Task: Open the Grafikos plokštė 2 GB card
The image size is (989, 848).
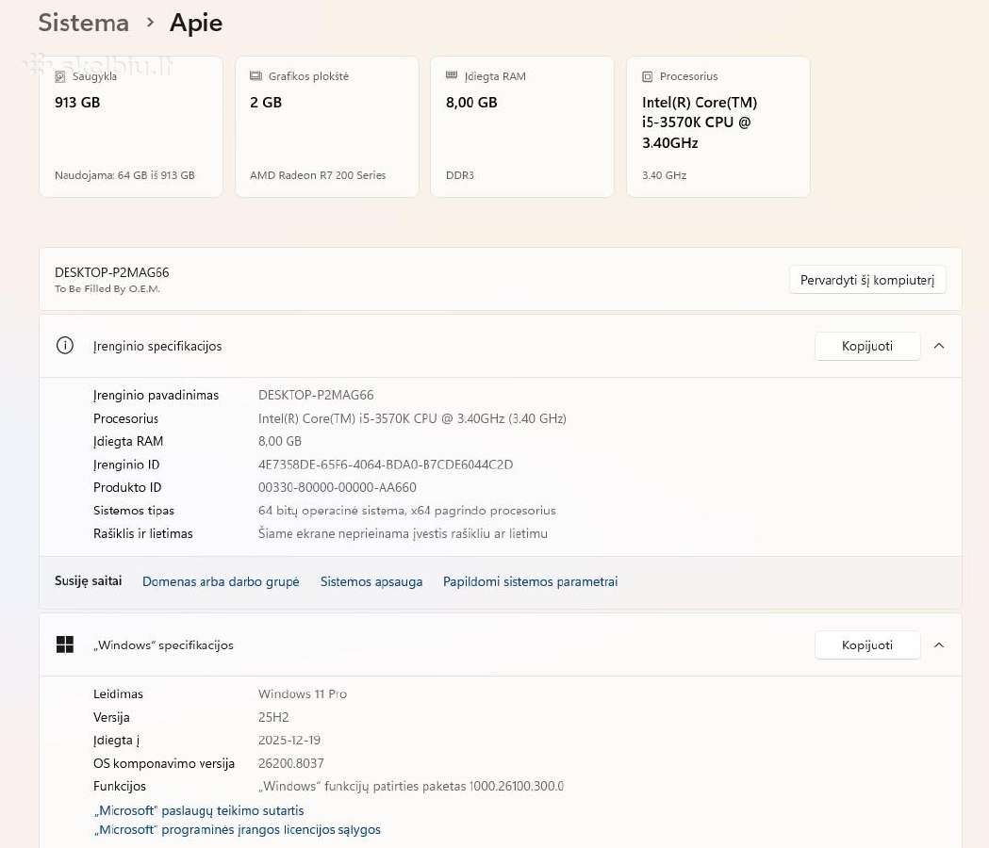Action: tap(327, 126)
